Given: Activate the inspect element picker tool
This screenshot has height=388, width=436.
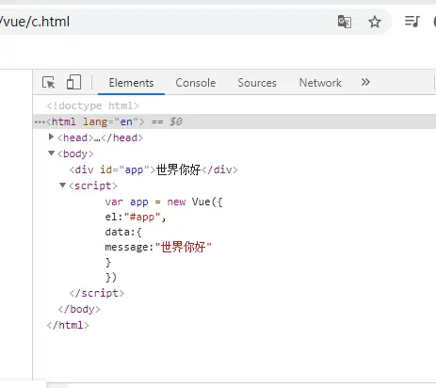Looking at the screenshot, I should click(49, 83).
